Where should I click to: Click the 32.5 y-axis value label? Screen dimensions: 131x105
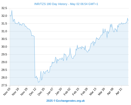[x=4, y=8]
